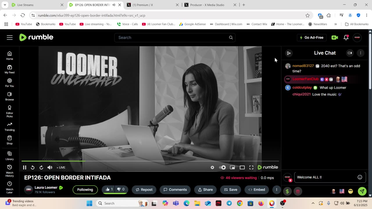Open Watch History in the sidebar

pos(10,171)
